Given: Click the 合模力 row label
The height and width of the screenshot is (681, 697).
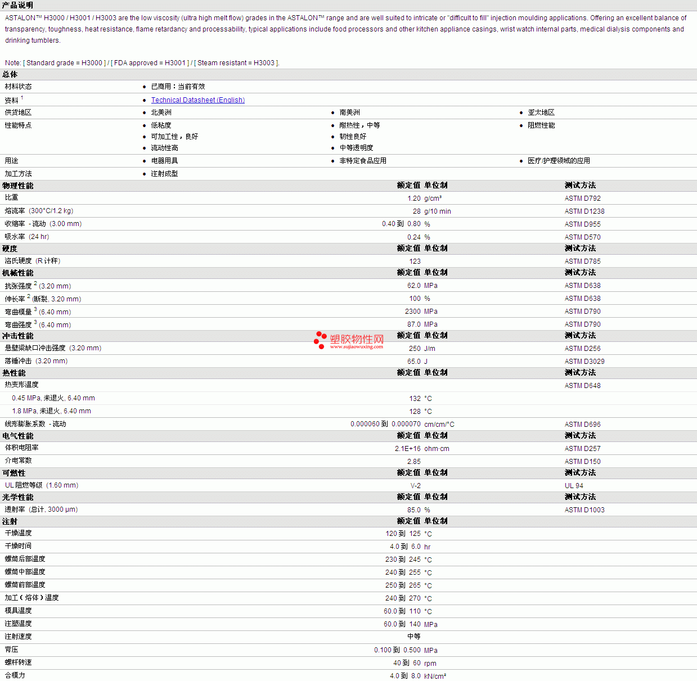Looking at the screenshot, I should (x=15, y=675).
